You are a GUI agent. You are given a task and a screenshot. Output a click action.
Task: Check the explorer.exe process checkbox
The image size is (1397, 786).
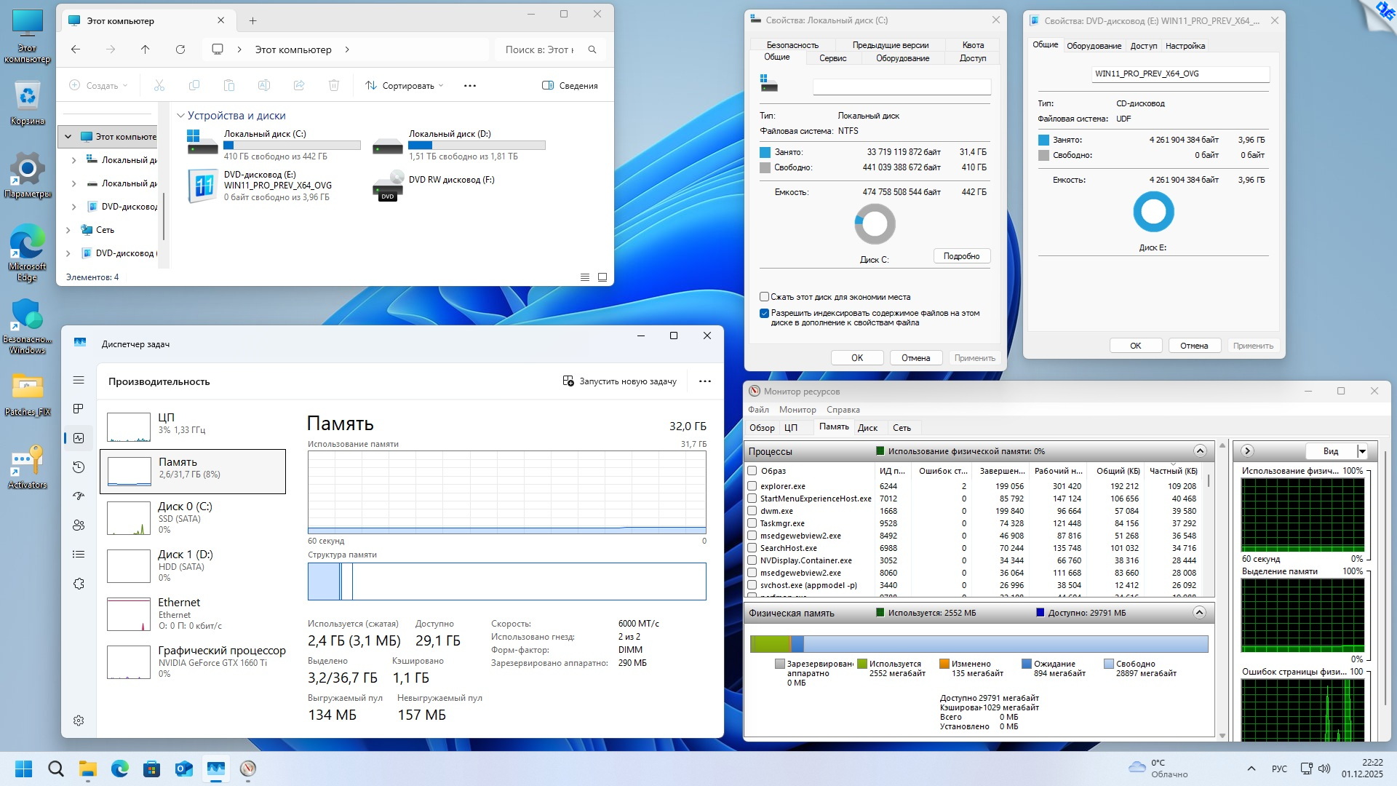[x=752, y=486]
